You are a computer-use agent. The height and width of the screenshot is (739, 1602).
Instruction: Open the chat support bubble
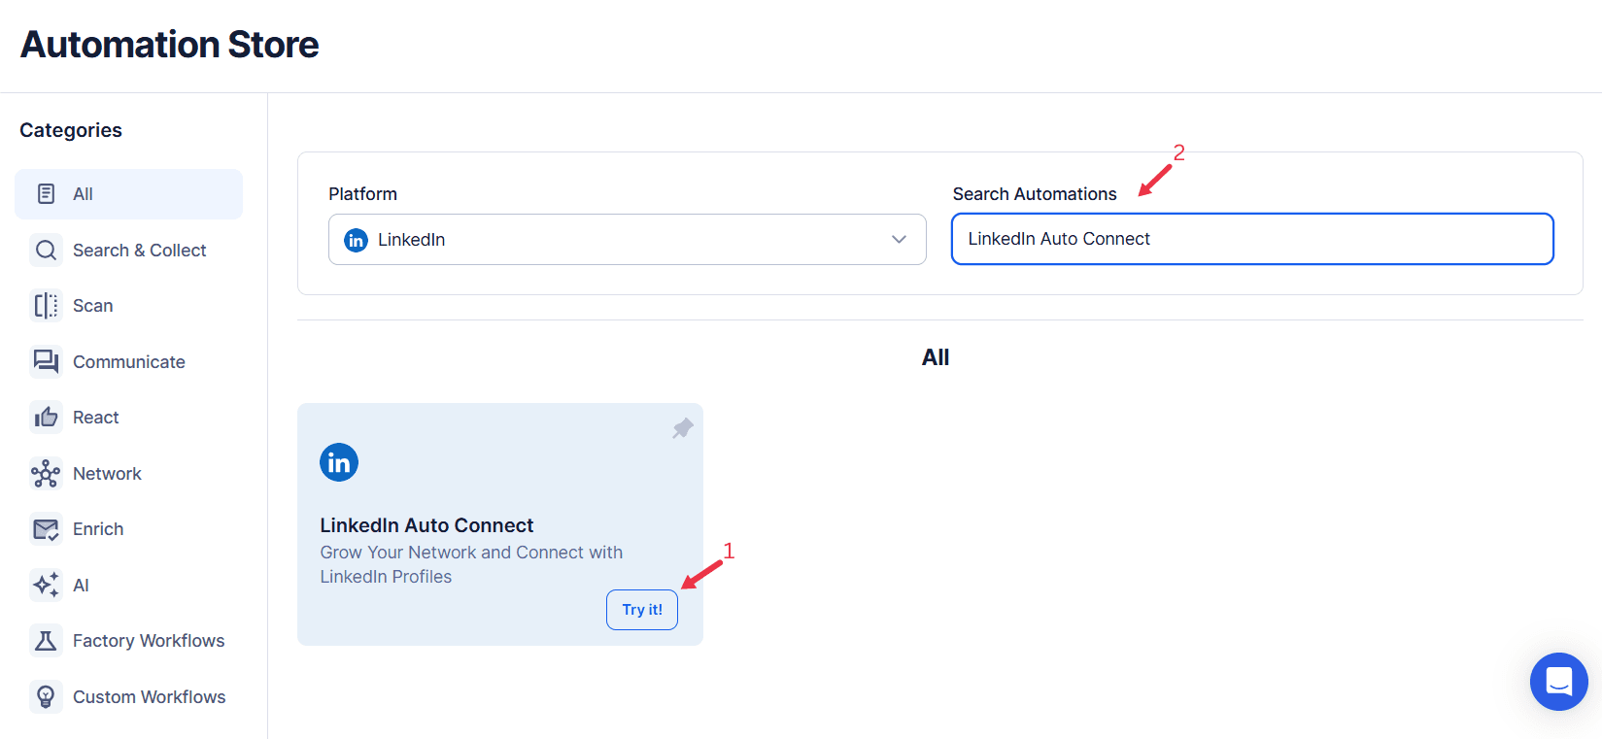coord(1558,682)
